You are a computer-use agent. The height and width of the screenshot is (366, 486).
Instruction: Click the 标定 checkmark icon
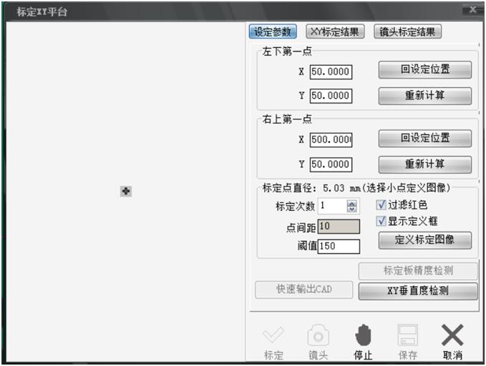[x=273, y=335]
